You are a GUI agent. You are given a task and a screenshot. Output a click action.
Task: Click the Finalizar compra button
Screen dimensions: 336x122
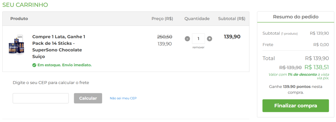296,106
